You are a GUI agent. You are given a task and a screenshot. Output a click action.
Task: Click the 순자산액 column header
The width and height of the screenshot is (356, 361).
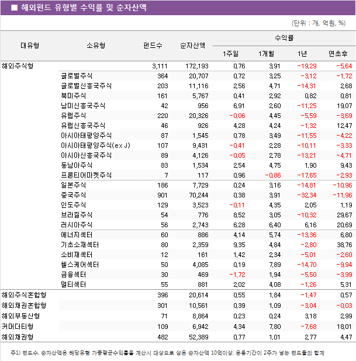point(193,46)
